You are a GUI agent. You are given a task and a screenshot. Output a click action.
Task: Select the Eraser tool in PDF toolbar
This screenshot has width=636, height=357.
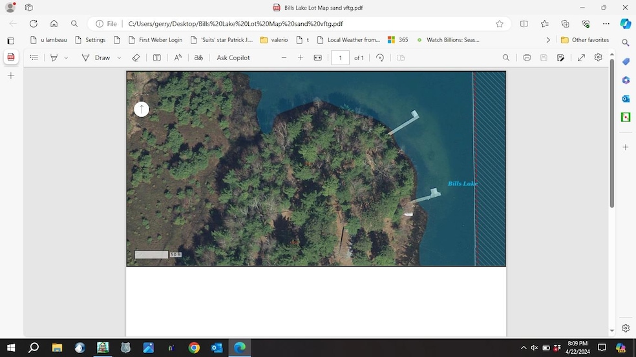[136, 57]
